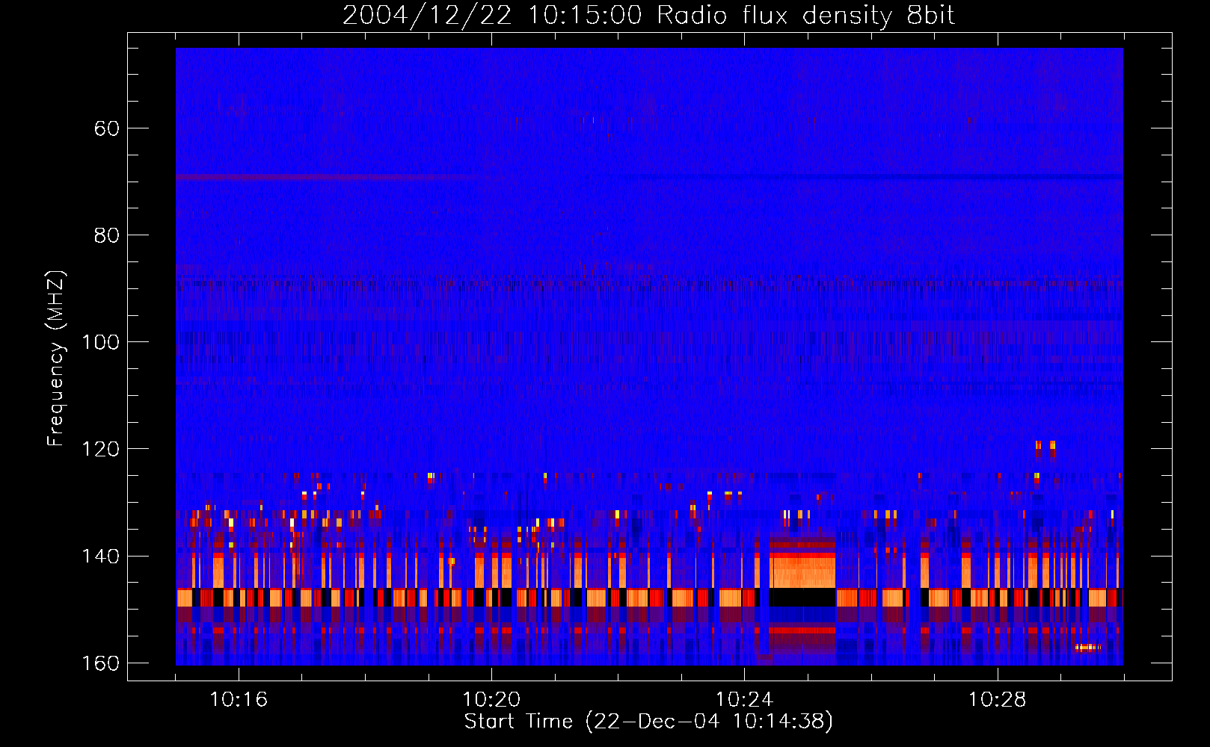Click the 10:24 time tick label
Image resolution: width=1210 pixels, height=747 pixels.
click(744, 700)
